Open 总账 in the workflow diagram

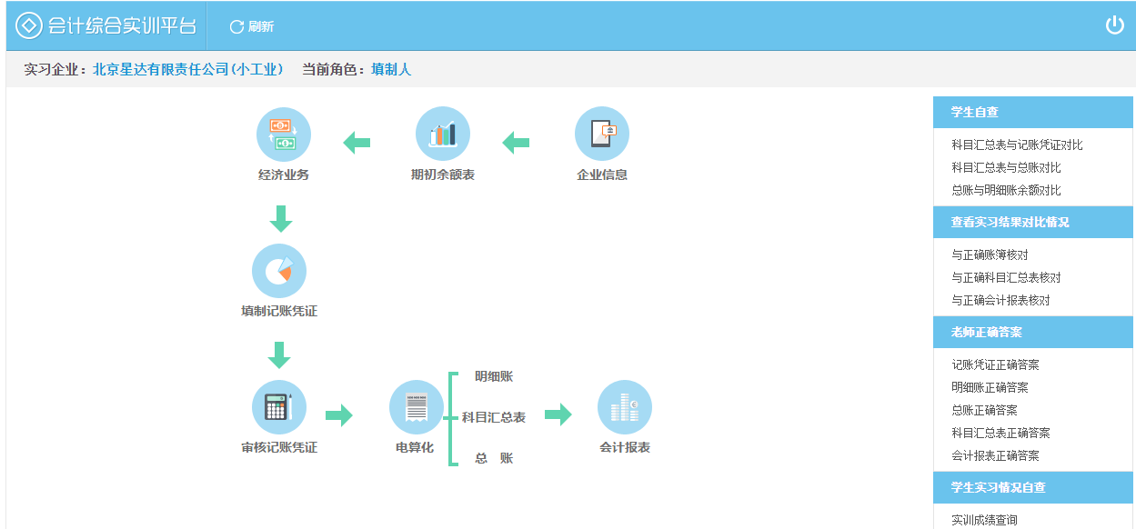point(494,458)
